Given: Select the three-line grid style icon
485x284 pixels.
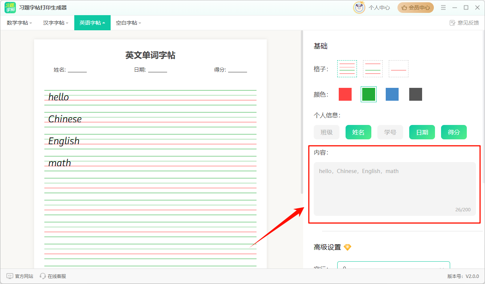Looking at the screenshot, I should 373,69.
